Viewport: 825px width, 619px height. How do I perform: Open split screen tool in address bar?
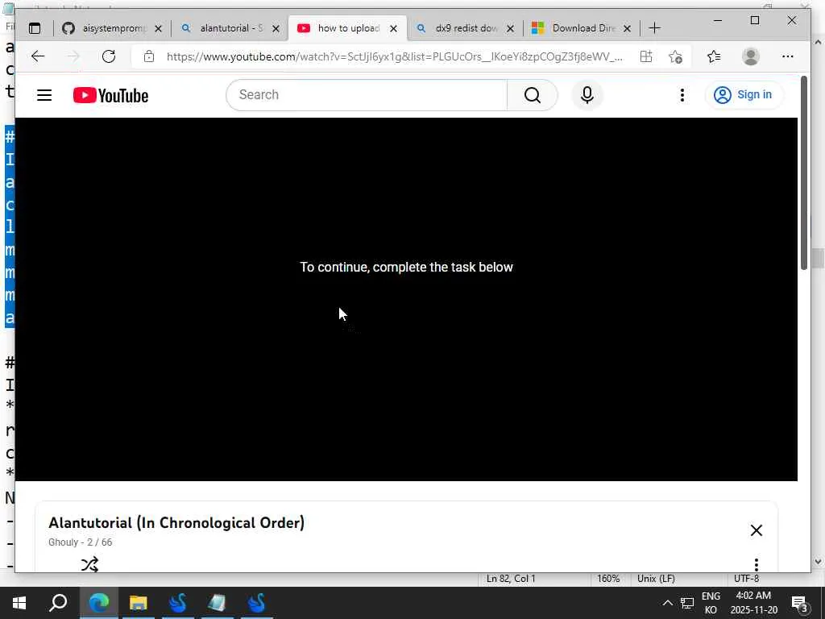pyautogui.click(x=646, y=56)
